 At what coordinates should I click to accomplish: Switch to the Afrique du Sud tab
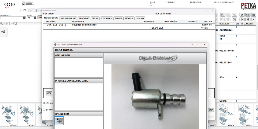68,18
